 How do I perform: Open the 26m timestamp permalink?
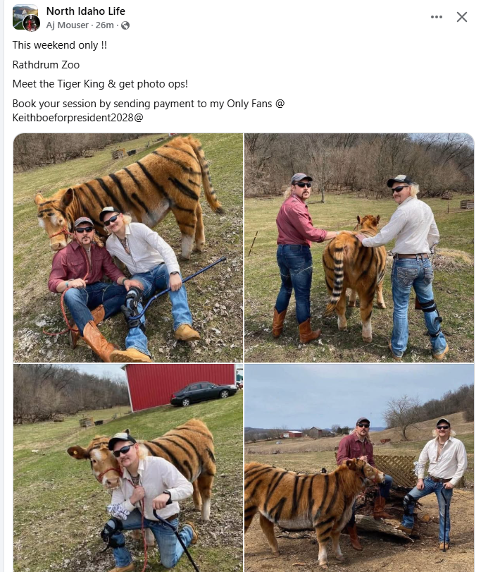[104, 25]
